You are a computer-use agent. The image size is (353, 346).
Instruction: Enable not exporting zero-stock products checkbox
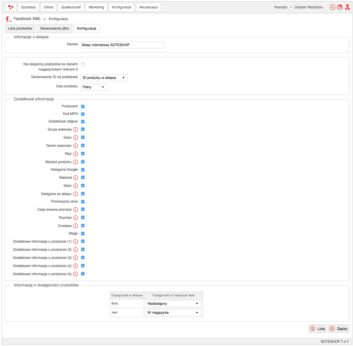pyautogui.click(x=83, y=64)
